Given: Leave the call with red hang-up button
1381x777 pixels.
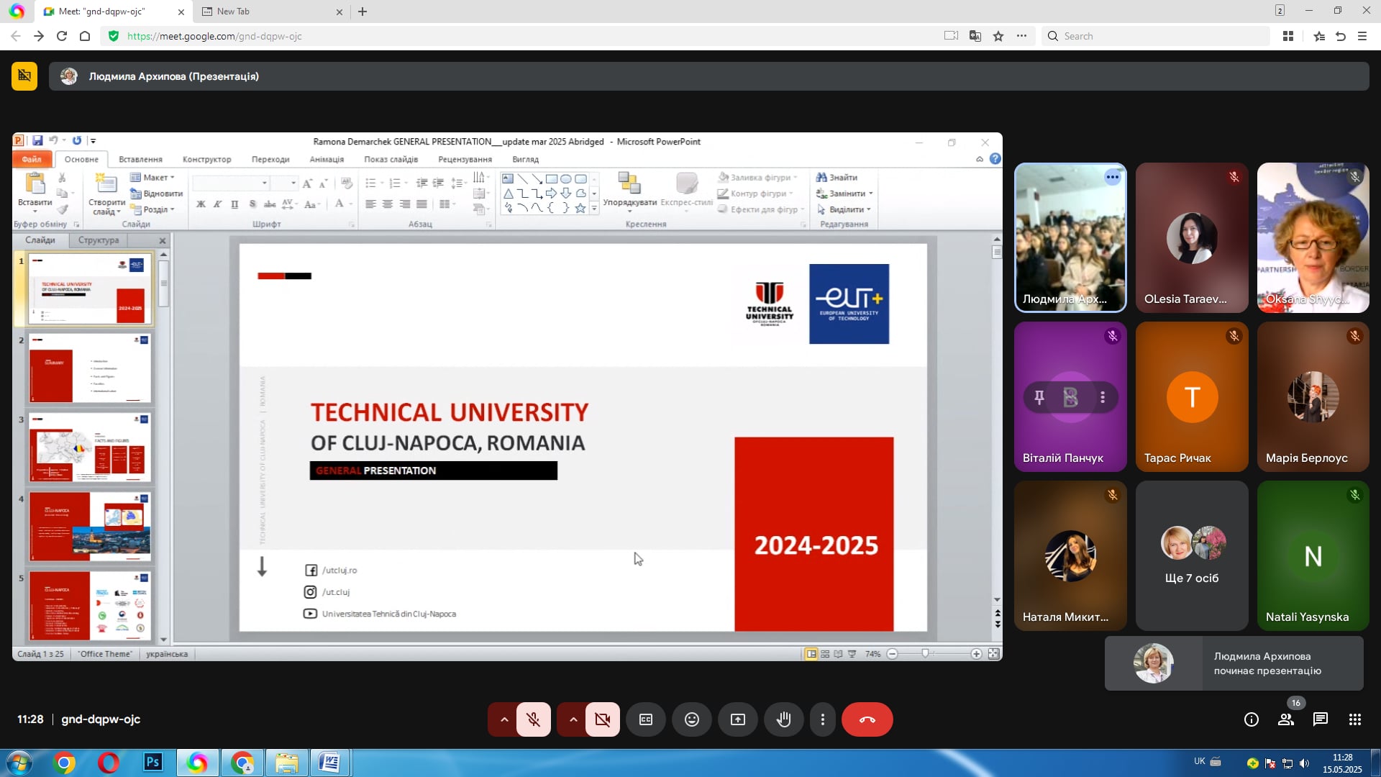Looking at the screenshot, I should click(x=867, y=719).
